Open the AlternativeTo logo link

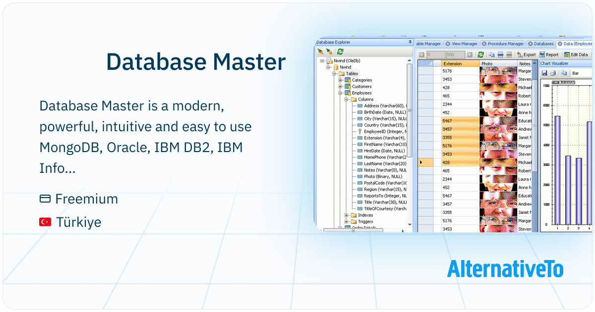[505, 269]
